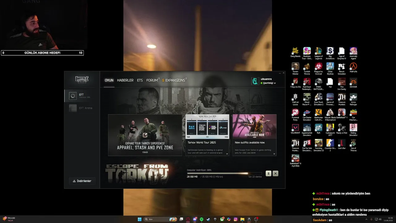Click the download progress bar
Image resolution: width=396 pixels, height=223 pixels.
(x=224, y=173)
